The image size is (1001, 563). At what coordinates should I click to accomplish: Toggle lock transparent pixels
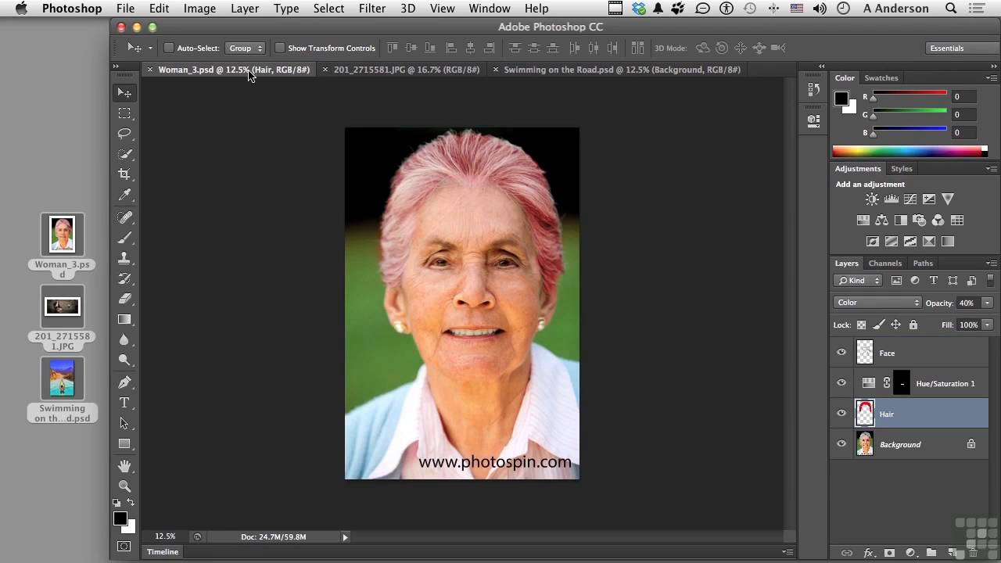click(861, 325)
